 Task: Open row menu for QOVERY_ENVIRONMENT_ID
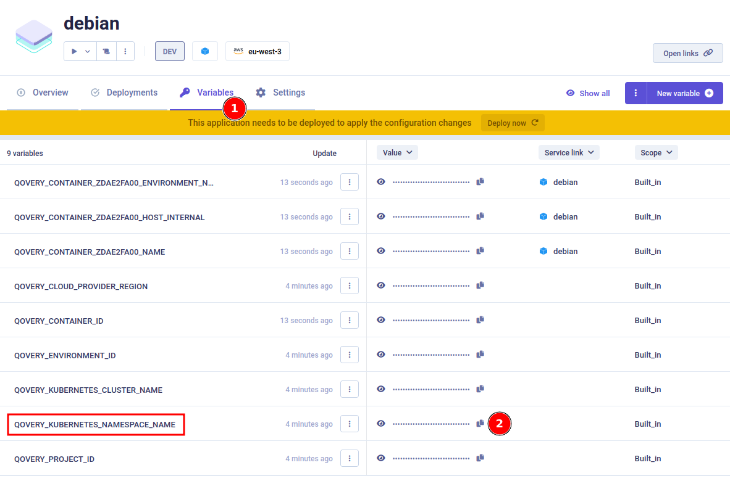point(350,355)
